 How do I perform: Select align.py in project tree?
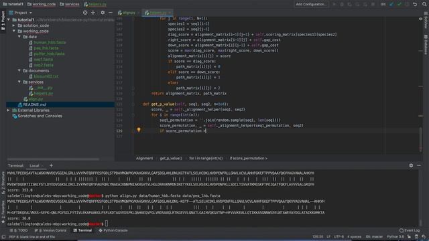point(36,99)
